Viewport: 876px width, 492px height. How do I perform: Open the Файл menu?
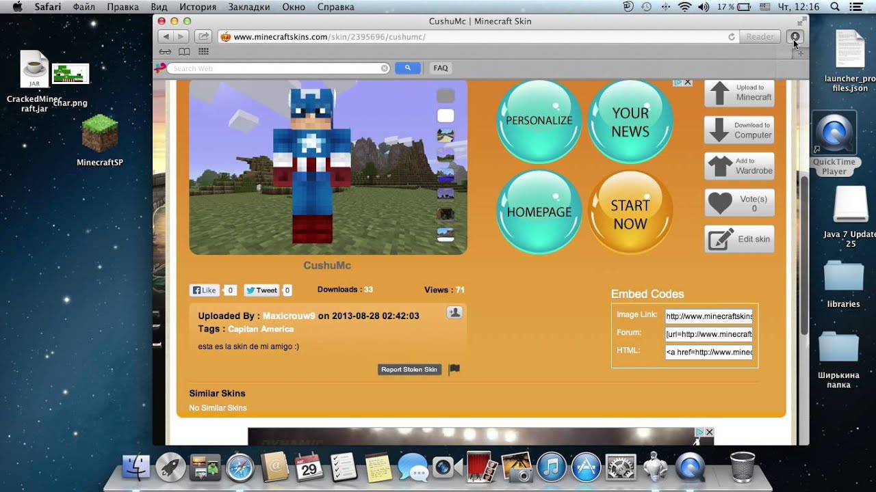84,7
